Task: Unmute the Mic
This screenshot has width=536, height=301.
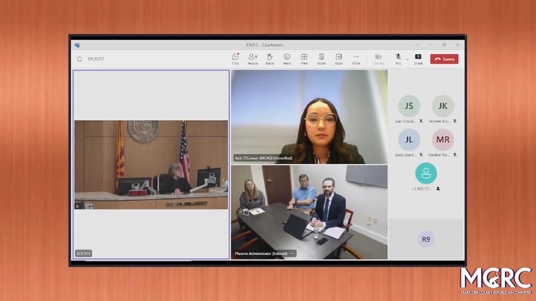Action: click(x=398, y=59)
